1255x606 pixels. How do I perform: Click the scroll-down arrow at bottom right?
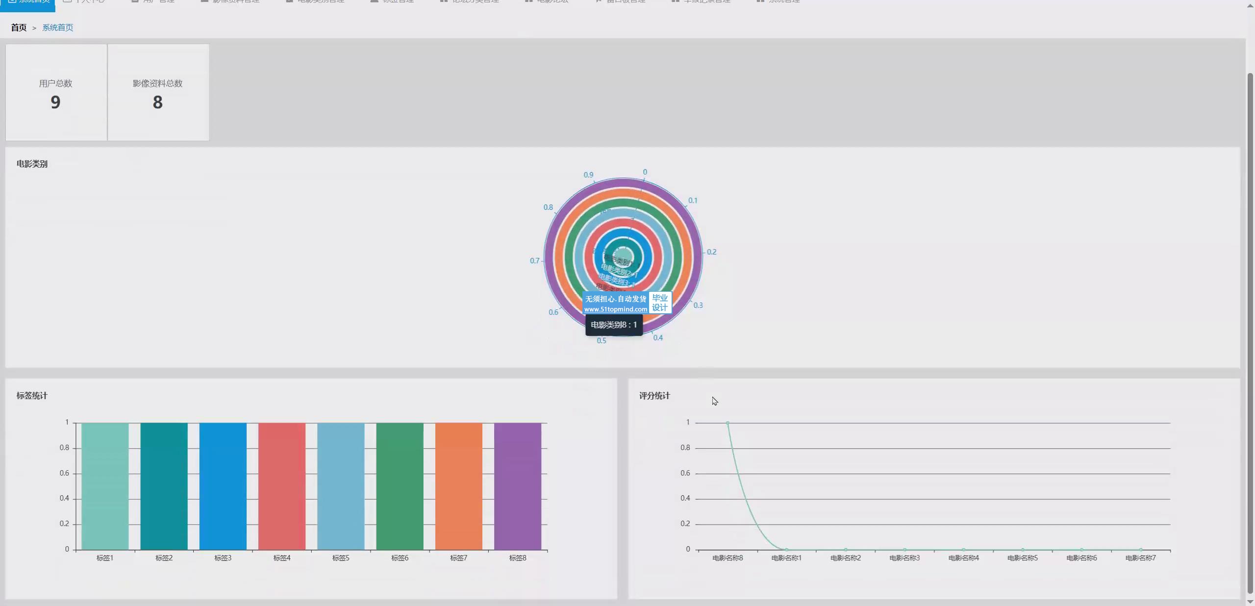coord(1250,602)
